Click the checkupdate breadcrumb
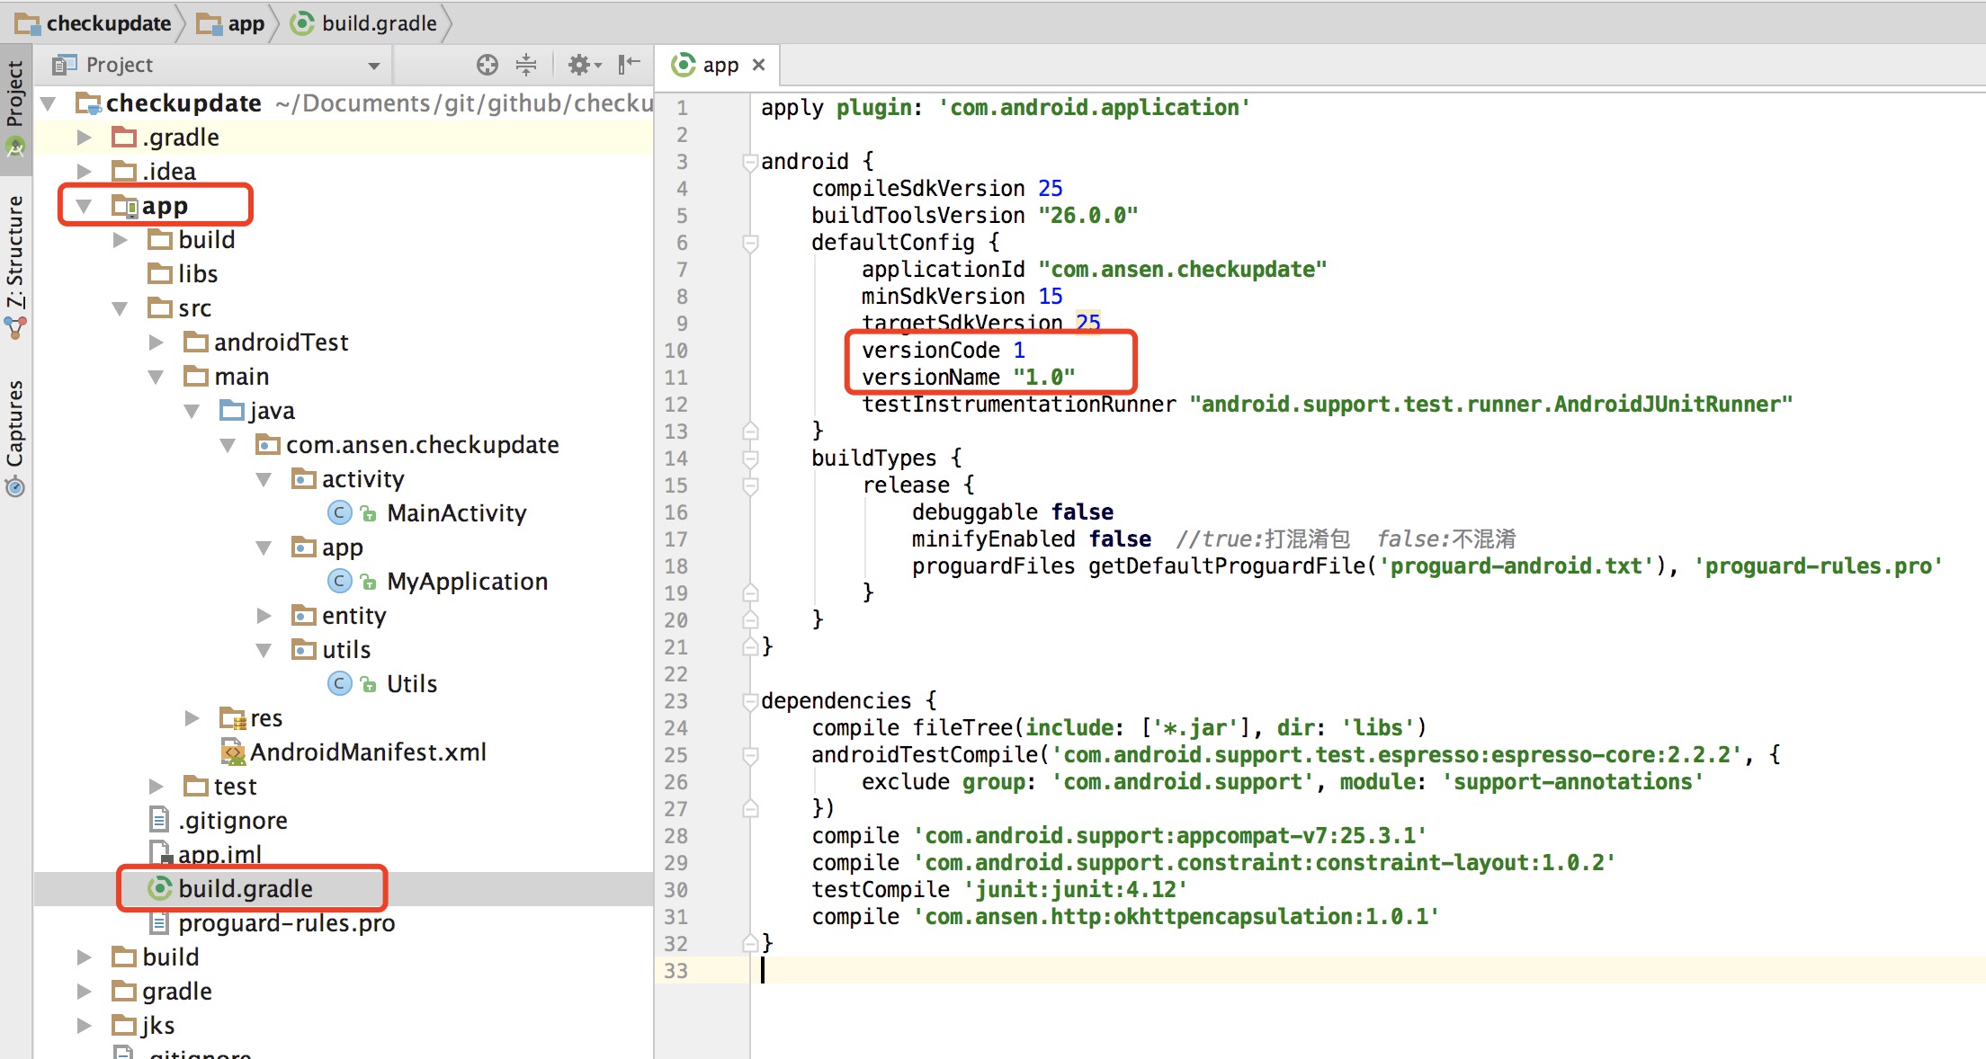1986x1059 pixels. pyautogui.click(x=108, y=23)
